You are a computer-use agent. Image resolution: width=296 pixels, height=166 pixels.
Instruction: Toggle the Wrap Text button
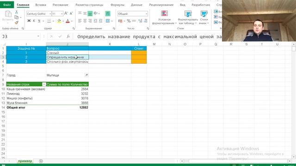(x=108, y=13)
